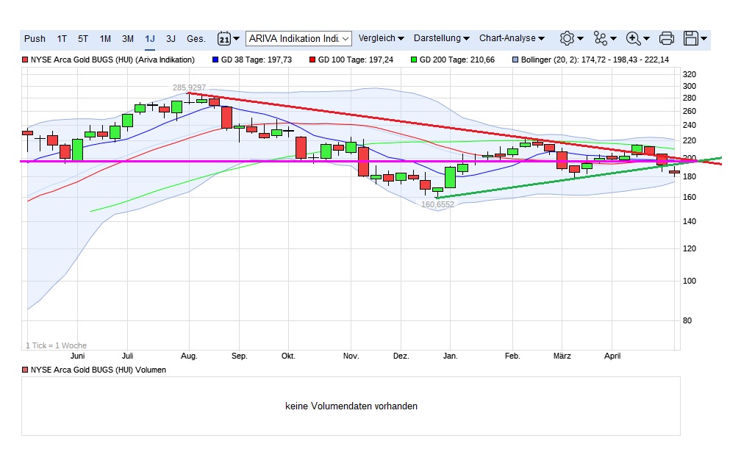Screen dimensions: 741x463
Task: Click the green GD 200 Tage color swatch
Action: (414, 60)
